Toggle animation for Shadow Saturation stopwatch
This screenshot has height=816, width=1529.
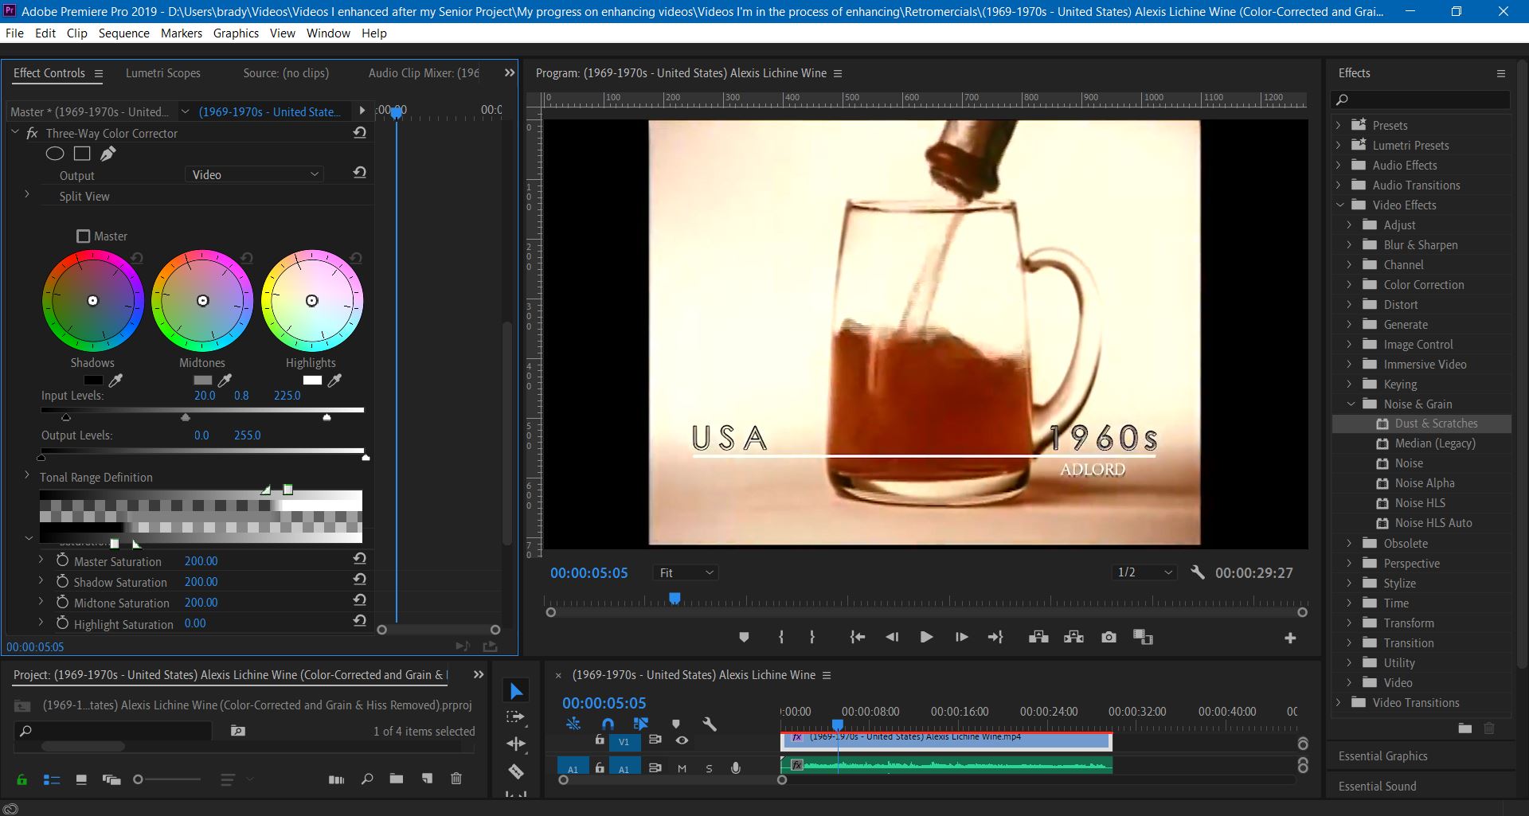point(62,581)
